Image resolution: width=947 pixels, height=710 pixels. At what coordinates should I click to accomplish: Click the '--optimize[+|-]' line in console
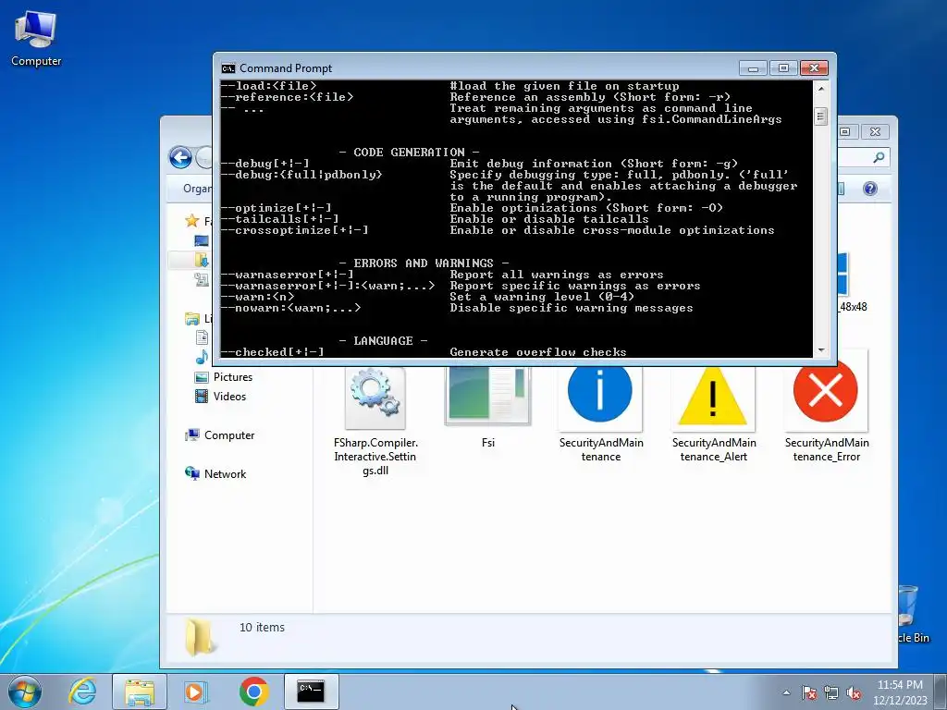point(276,208)
